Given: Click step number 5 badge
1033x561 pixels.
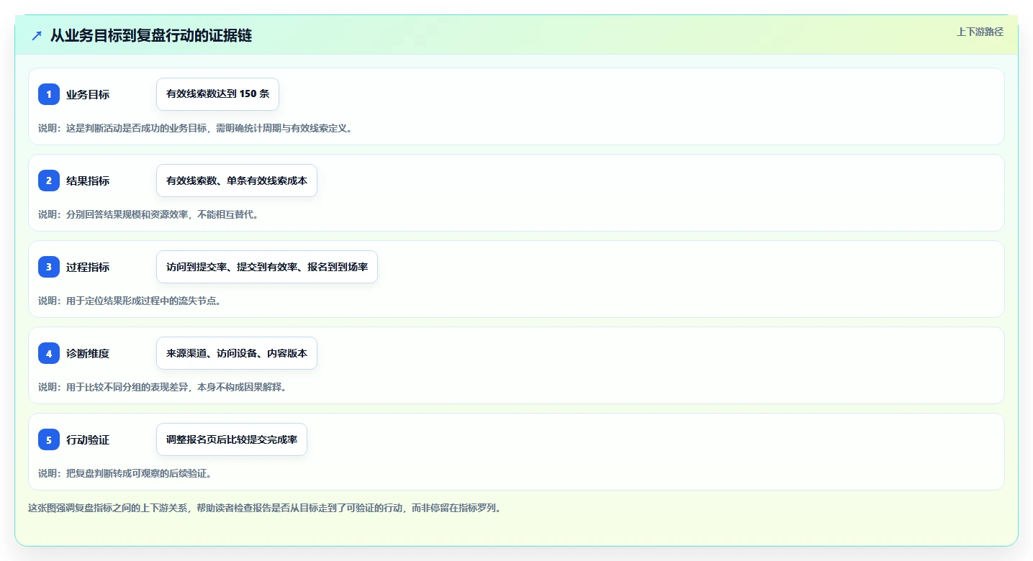Looking at the screenshot, I should [49, 439].
